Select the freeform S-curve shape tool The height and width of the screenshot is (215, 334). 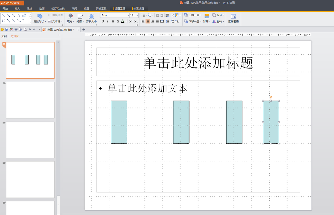coord(19,16)
